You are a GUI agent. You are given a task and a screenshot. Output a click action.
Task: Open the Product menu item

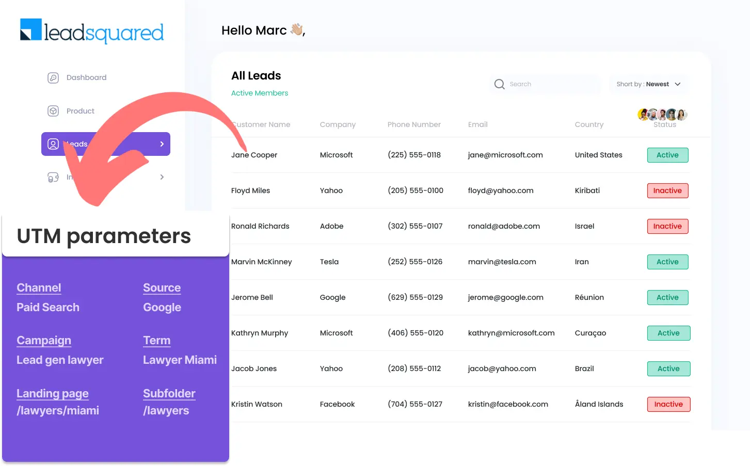tap(81, 111)
